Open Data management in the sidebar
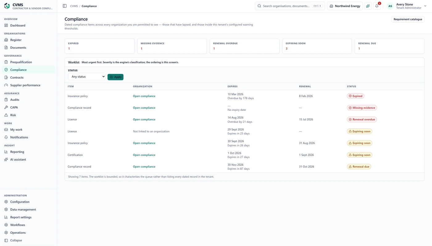Viewport: 432px width, 246px height. tap(28, 210)
